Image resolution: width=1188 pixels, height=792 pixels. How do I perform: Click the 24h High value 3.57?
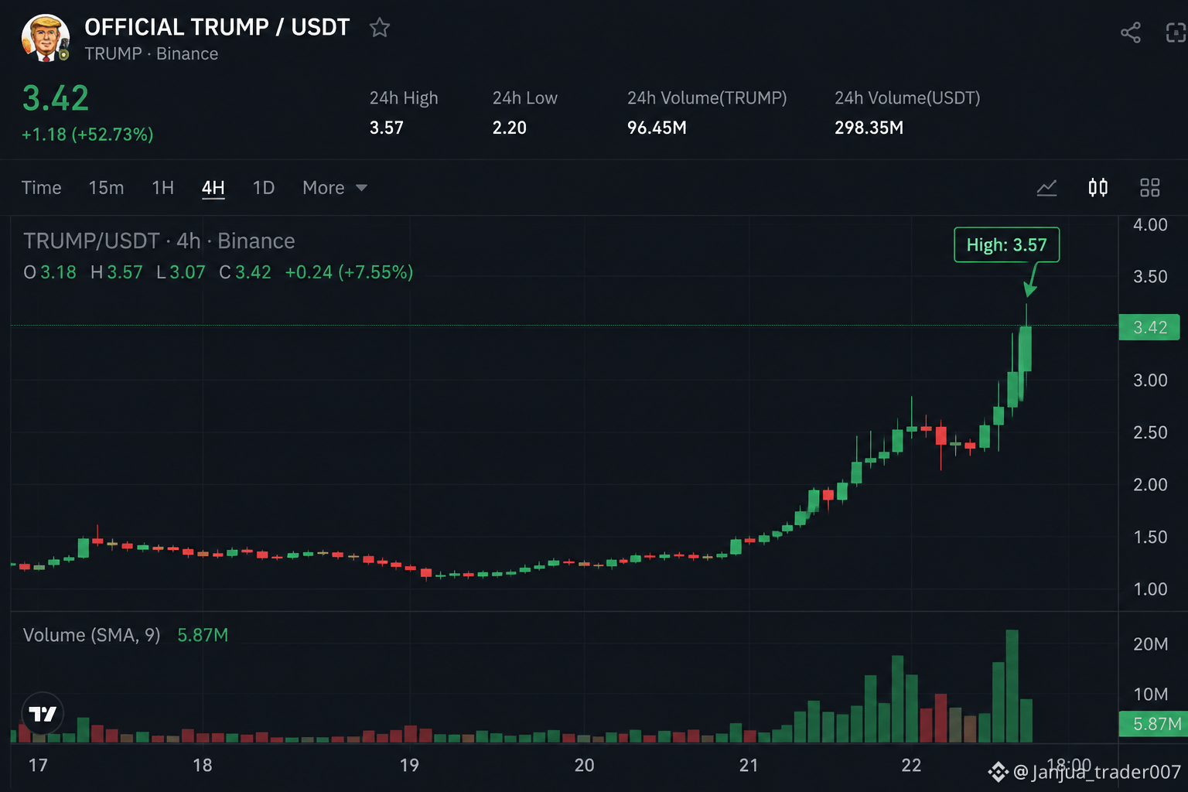[387, 128]
